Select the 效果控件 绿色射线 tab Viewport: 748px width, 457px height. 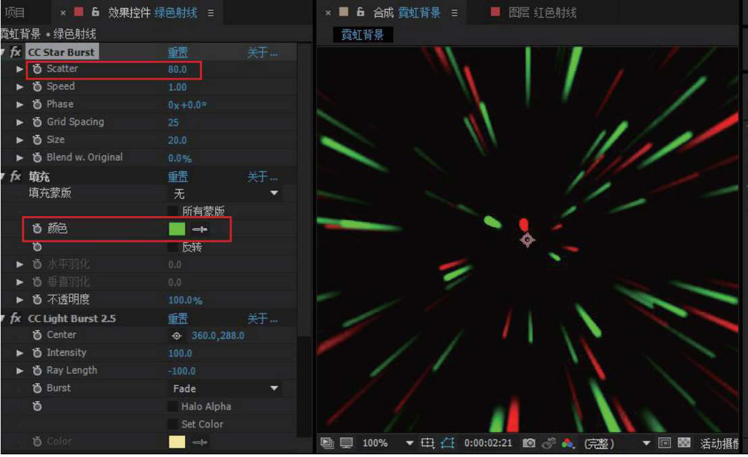tap(152, 13)
